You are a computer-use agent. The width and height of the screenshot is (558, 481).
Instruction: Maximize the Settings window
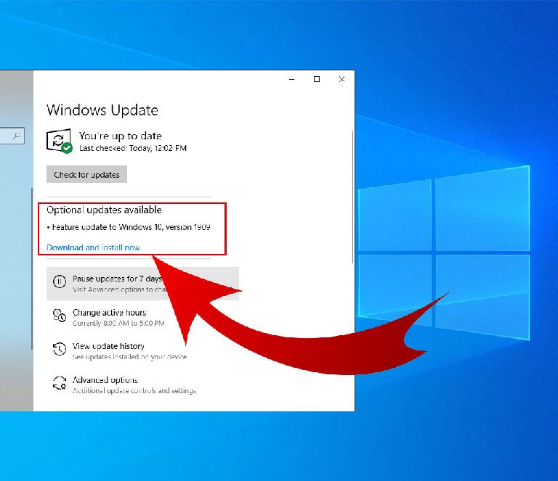pyautogui.click(x=317, y=79)
